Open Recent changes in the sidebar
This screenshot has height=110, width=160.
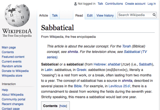13,104
